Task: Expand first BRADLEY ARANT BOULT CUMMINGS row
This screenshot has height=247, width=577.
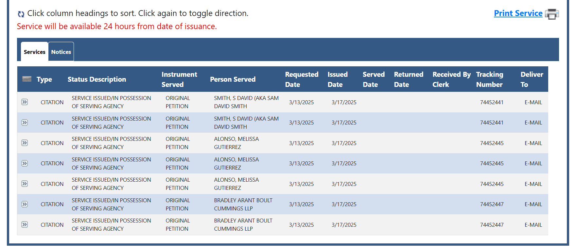Action: [25, 204]
